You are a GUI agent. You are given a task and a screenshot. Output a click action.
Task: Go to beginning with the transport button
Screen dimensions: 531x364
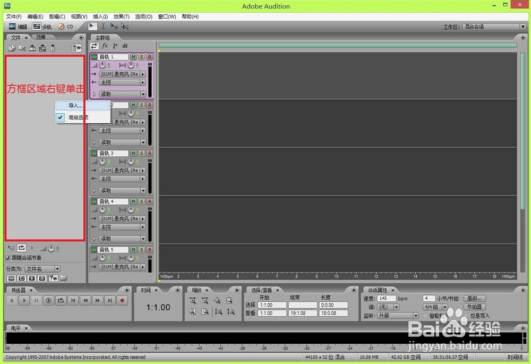coord(73,300)
